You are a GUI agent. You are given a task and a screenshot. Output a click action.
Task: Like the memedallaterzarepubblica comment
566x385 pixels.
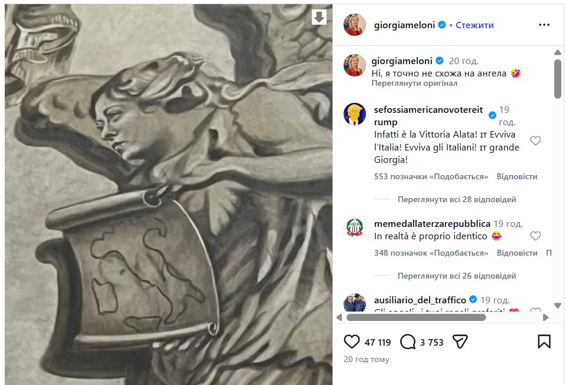[x=535, y=236]
